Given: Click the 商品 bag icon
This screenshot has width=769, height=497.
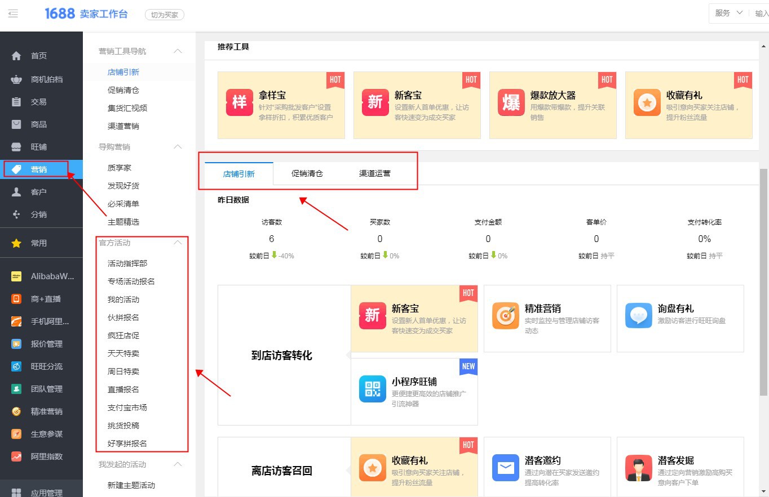Looking at the screenshot, I should coord(16,124).
